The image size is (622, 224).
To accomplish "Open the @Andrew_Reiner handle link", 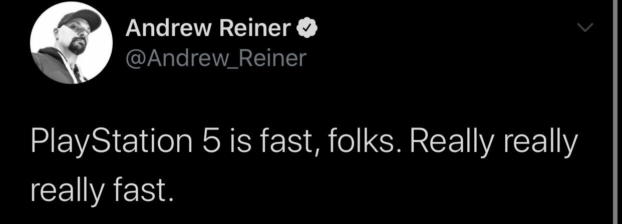I will 215,59.
